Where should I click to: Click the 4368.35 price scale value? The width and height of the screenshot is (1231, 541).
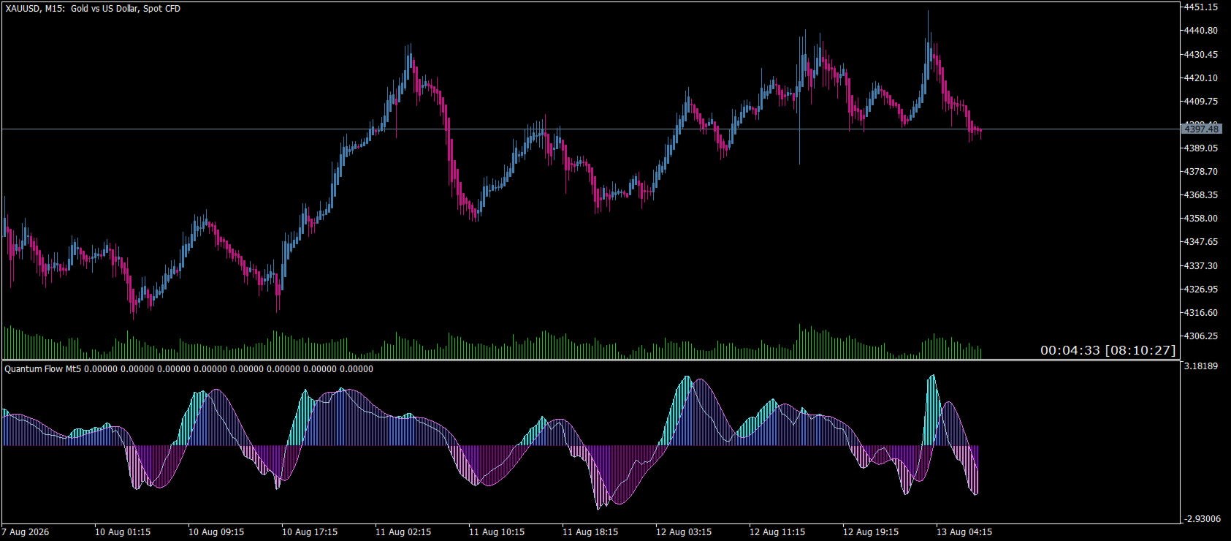(1201, 195)
